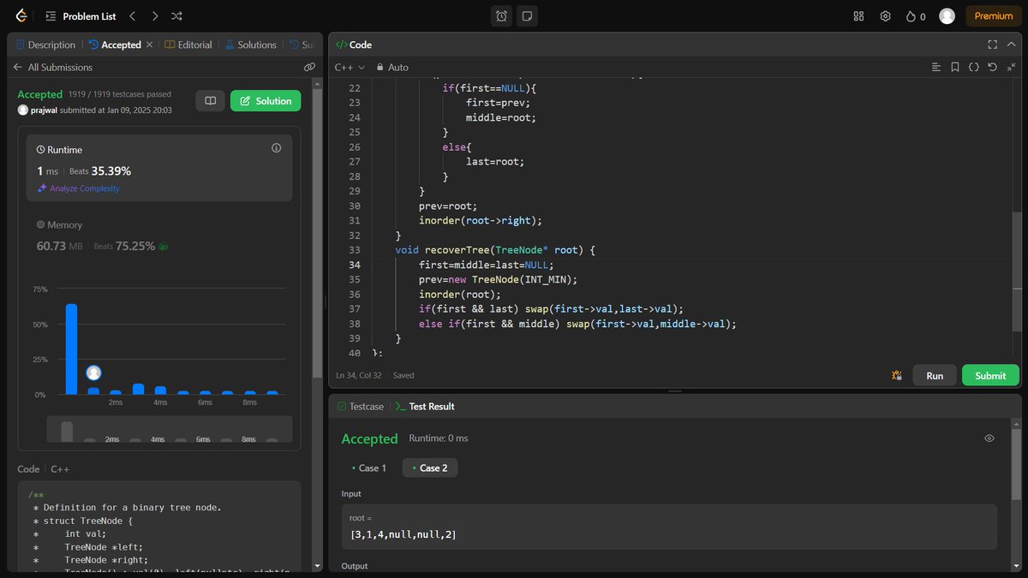
Task: Click the green Solution button
Action: pos(266,101)
